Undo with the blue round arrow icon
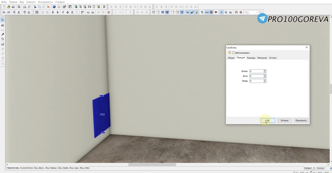Viewport: 332px width, 173px height. click(x=54, y=7)
